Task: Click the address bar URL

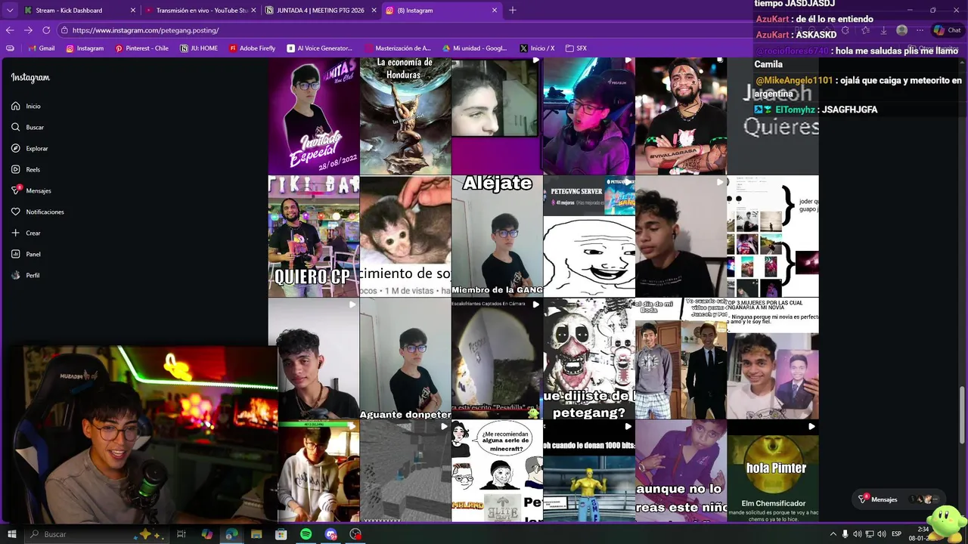Action: point(146,30)
